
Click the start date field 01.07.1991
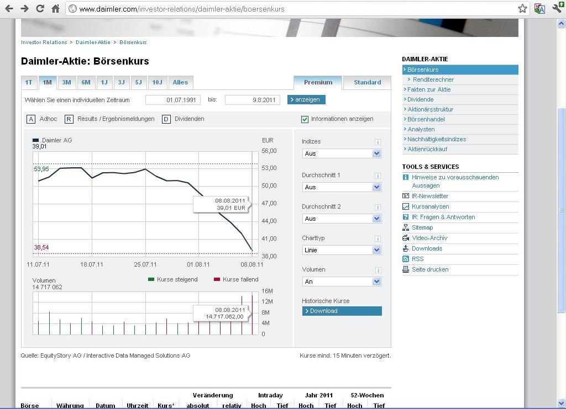(173, 100)
